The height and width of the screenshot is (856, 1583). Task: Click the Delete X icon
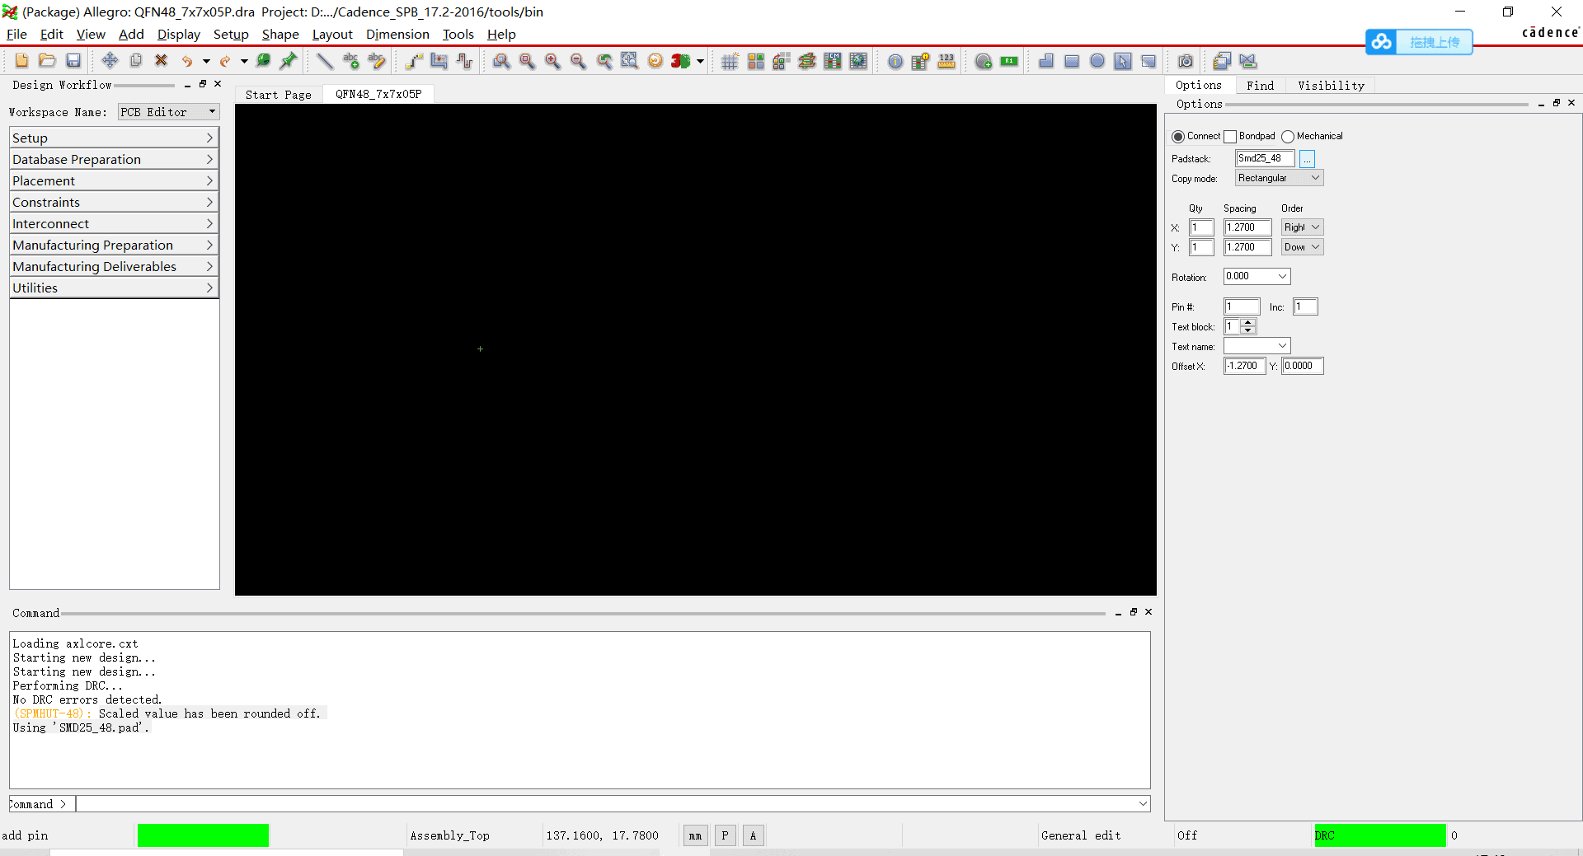pos(162,61)
